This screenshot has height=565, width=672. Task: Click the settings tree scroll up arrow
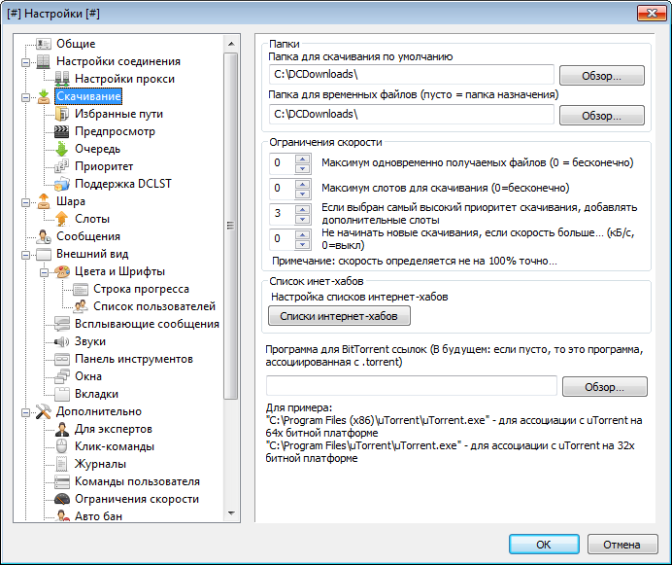pyautogui.click(x=231, y=44)
